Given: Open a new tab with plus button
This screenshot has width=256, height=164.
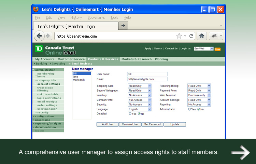Looking at the screenshot, I should click(123, 26).
